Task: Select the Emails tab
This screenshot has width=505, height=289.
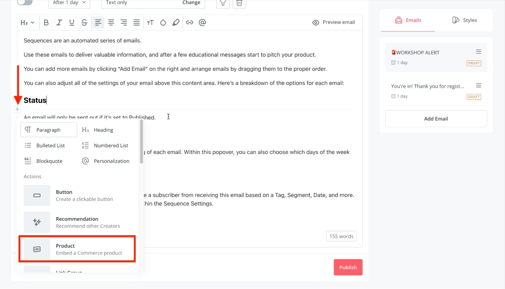Action: (x=408, y=20)
